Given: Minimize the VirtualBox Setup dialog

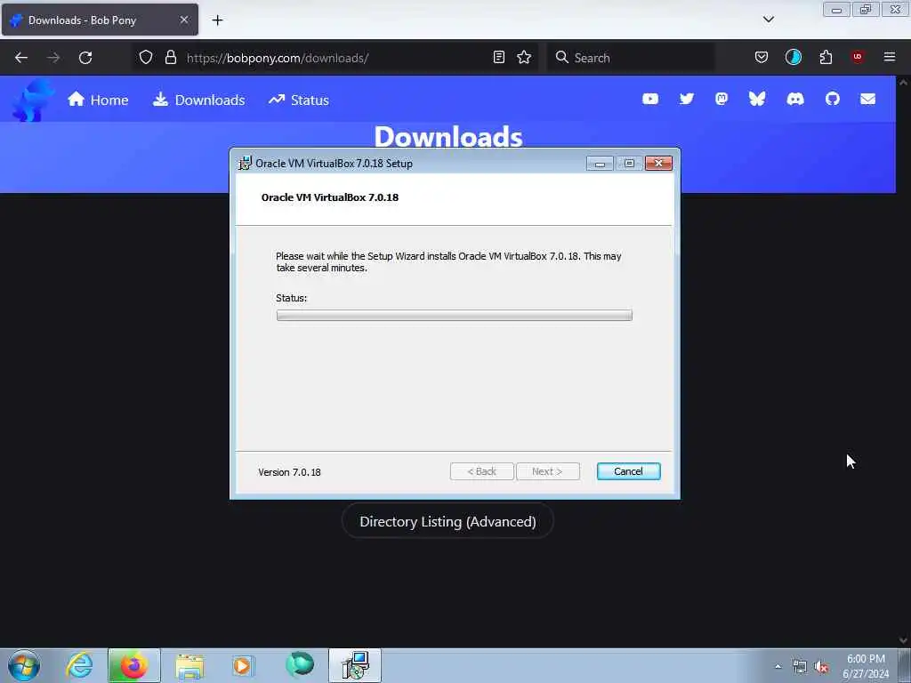Looking at the screenshot, I should point(600,164).
